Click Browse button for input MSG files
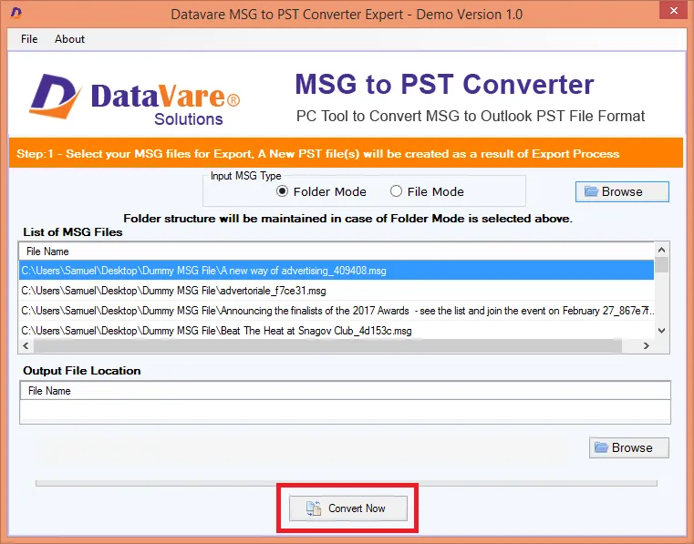Screen dimensions: 694x544 [622, 191]
